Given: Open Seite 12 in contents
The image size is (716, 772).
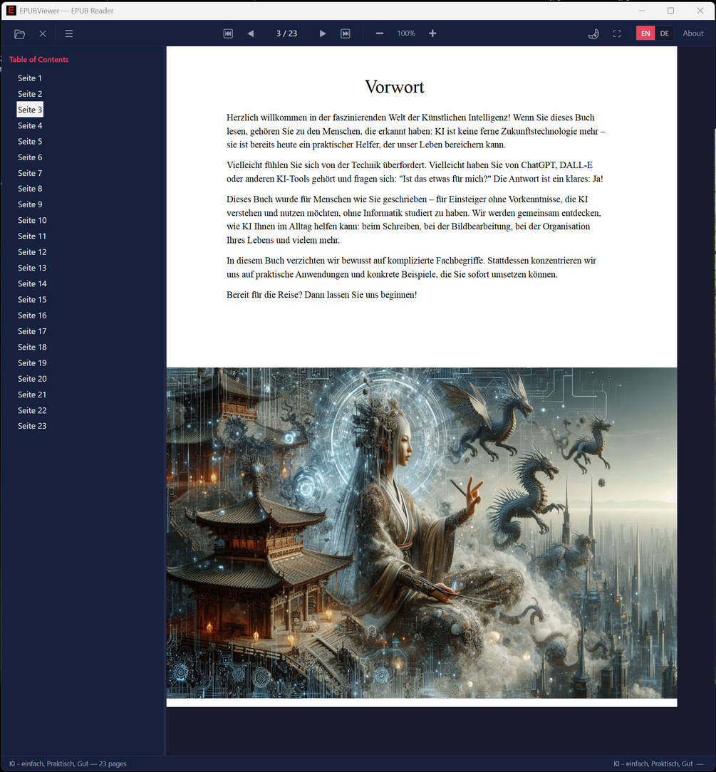Looking at the screenshot, I should [32, 251].
